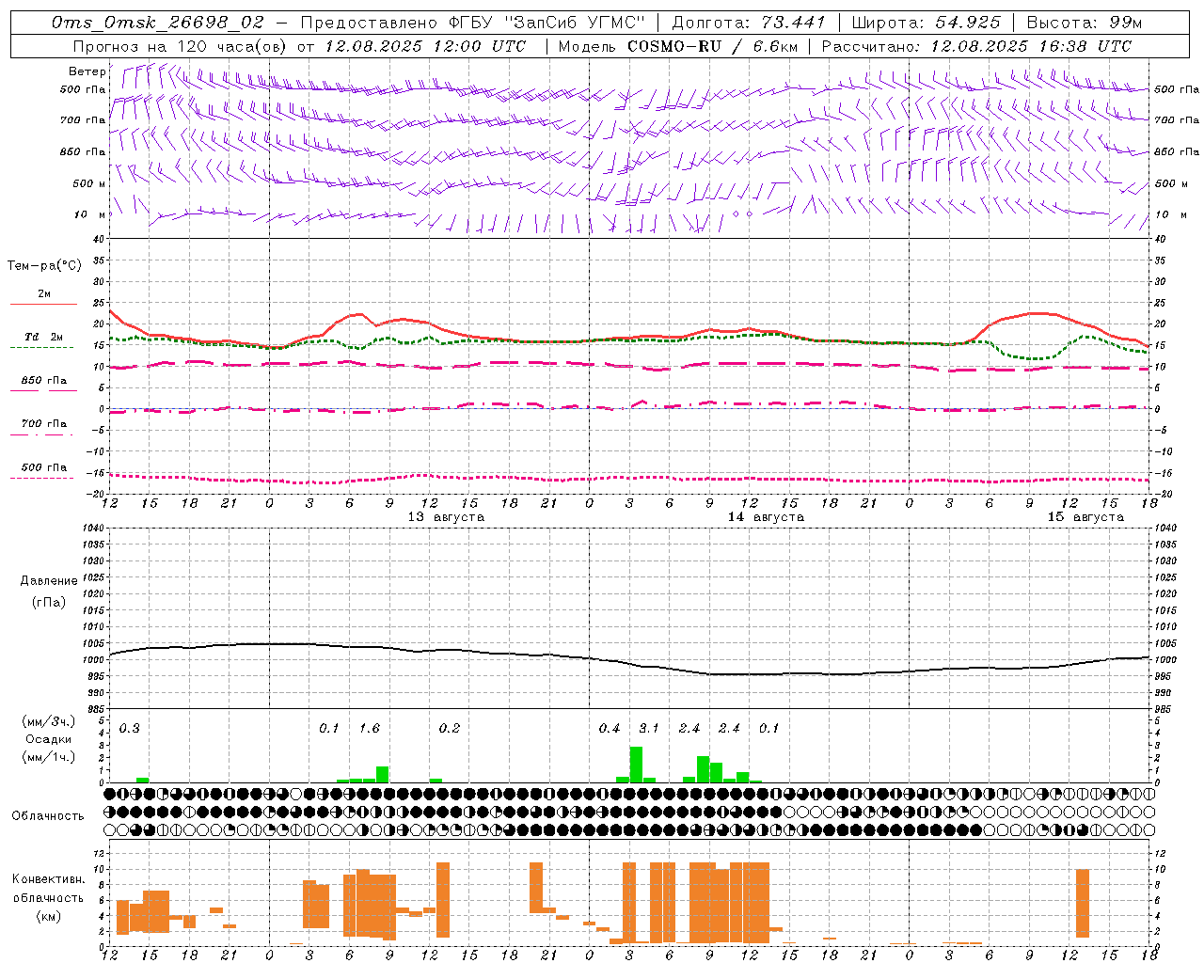Click the '14 августа' date label
Image resolution: width=1204 pixels, height=963 pixels.
pyautogui.click(x=766, y=517)
